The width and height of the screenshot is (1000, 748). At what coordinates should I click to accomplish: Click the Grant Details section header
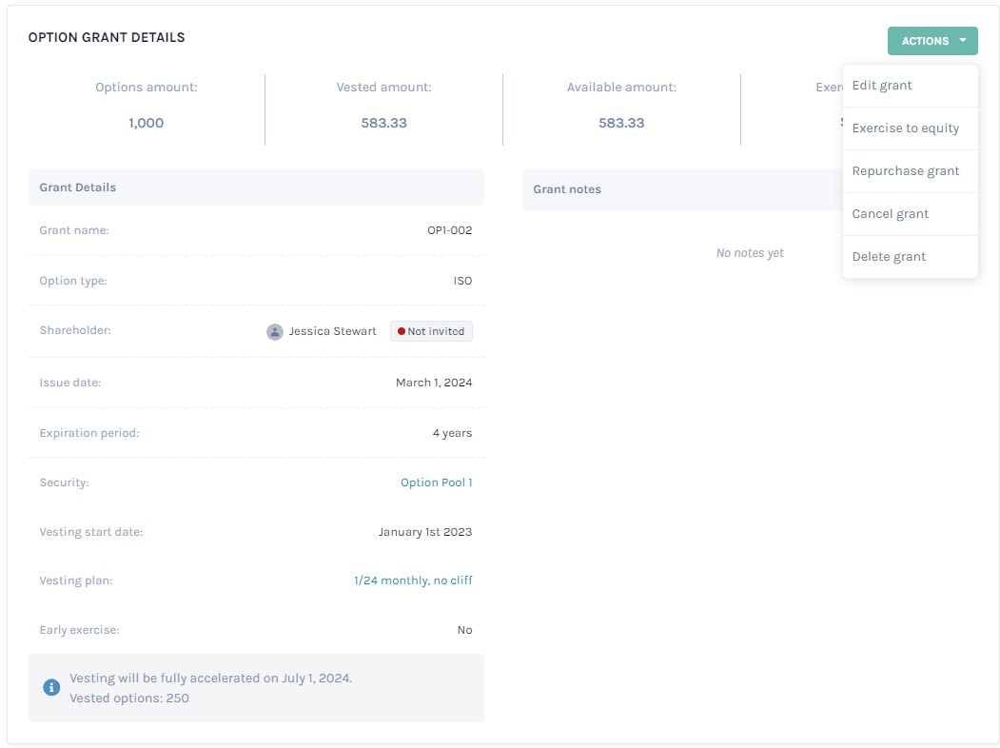click(x=256, y=187)
